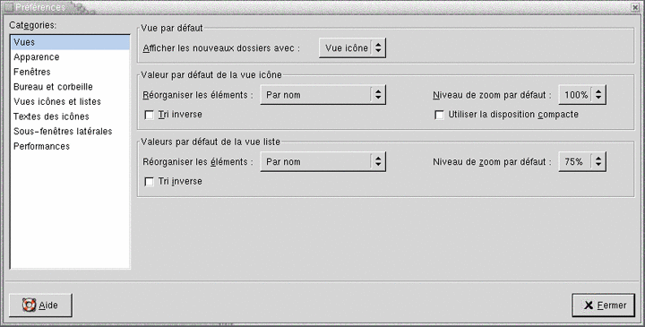Open the 100% zoom level dropdown

point(582,95)
